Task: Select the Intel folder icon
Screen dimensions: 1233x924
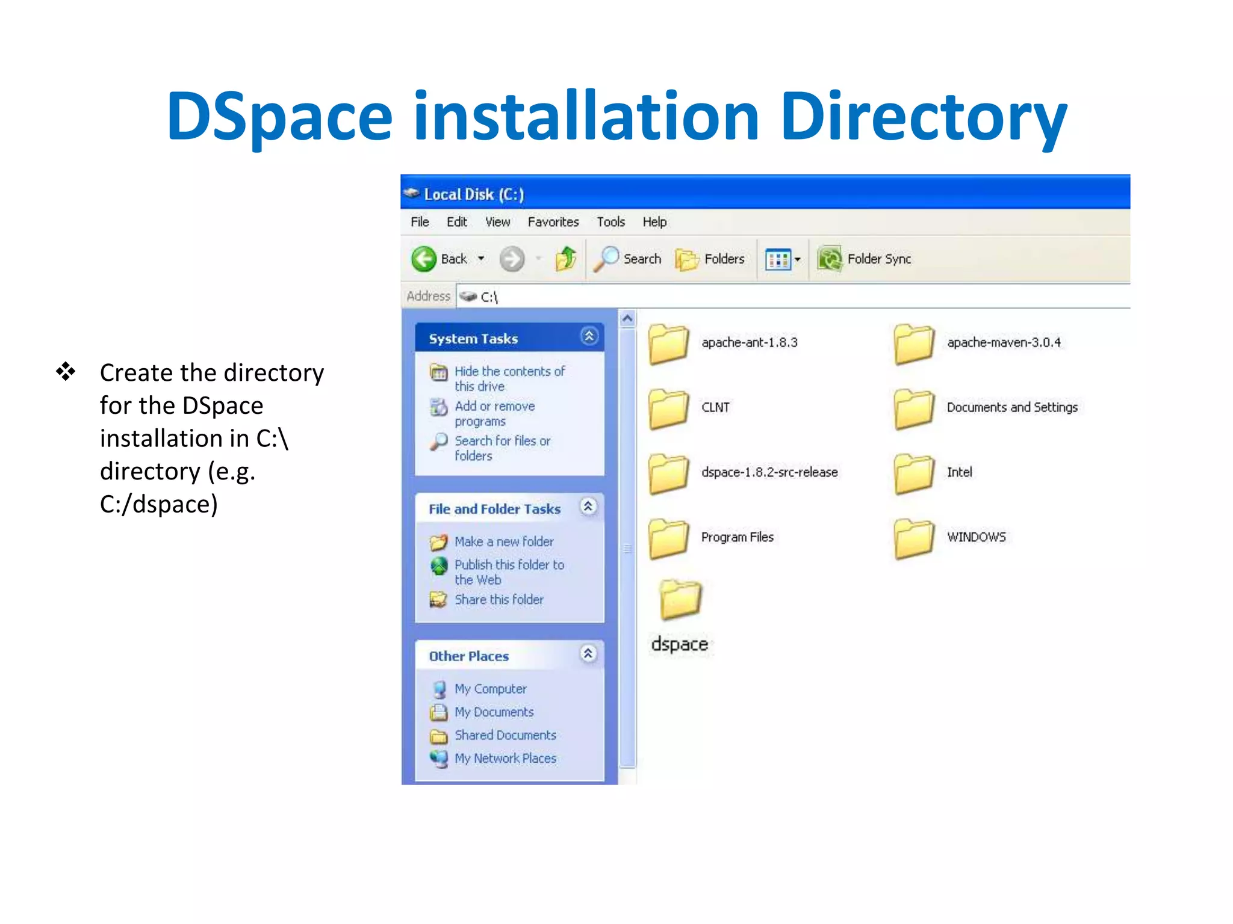Action: pyautogui.click(x=914, y=474)
